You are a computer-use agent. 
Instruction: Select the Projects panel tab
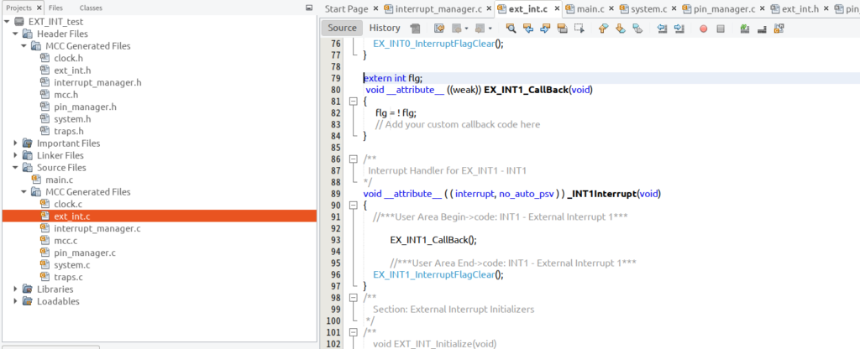[x=18, y=8]
